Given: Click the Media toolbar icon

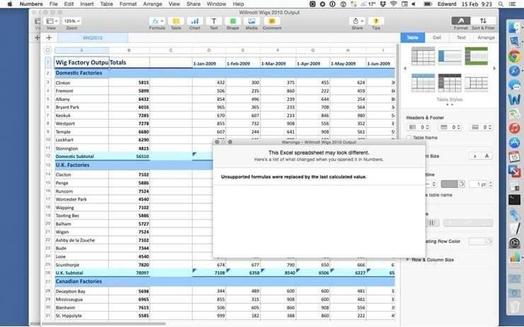Looking at the screenshot, I should click(x=251, y=22).
